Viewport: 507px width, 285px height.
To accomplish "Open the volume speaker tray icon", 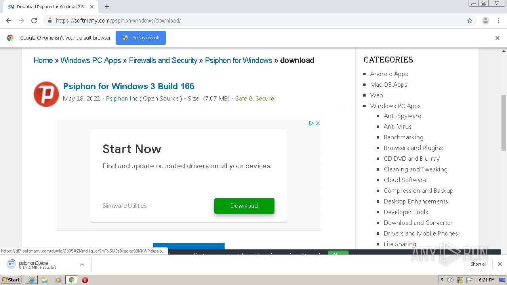I will pyautogui.click(x=450, y=280).
